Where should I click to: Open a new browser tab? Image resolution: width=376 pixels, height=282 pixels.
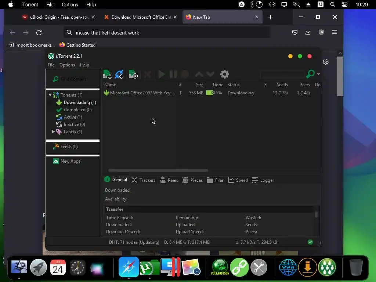click(x=270, y=17)
